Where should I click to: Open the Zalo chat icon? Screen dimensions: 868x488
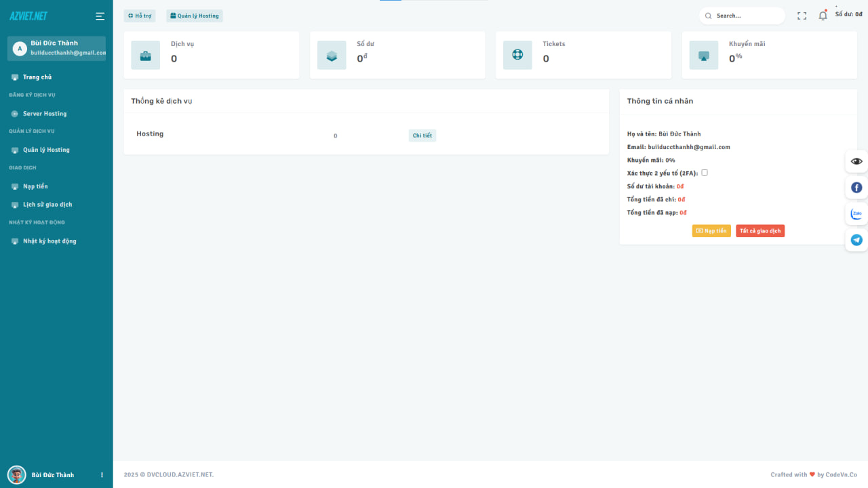tap(856, 213)
